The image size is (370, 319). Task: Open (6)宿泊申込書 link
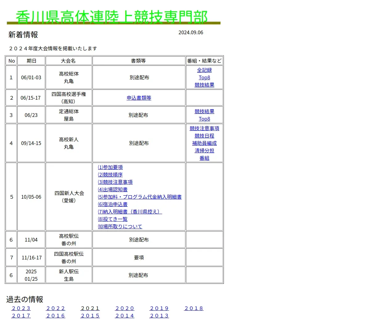pos(113,204)
